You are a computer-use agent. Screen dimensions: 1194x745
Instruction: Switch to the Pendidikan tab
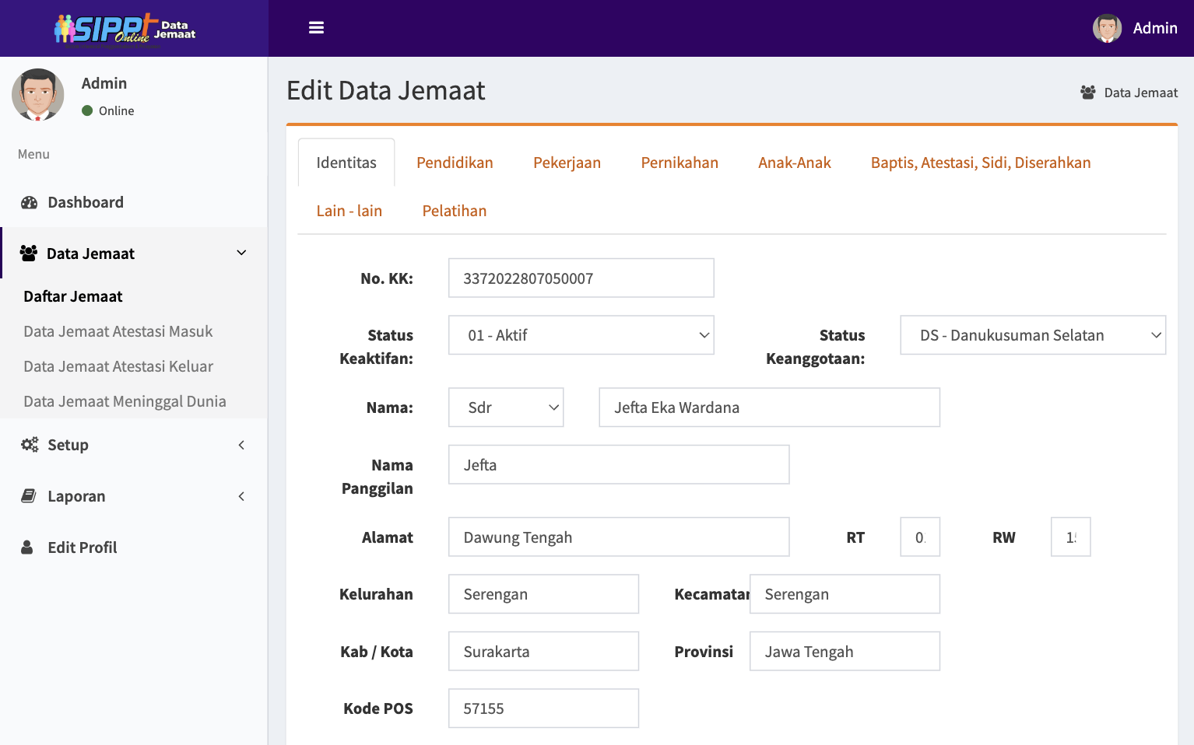click(455, 163)
